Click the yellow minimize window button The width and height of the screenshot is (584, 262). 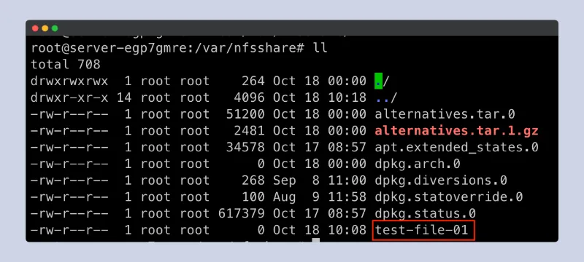[45, 28]
